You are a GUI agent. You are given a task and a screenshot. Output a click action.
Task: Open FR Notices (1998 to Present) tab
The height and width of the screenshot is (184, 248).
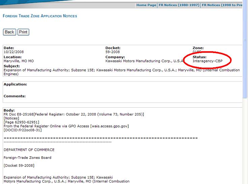(222, 5)
